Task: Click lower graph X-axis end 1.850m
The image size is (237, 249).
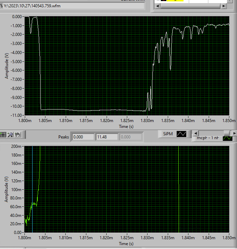Action: coord(229,238)
